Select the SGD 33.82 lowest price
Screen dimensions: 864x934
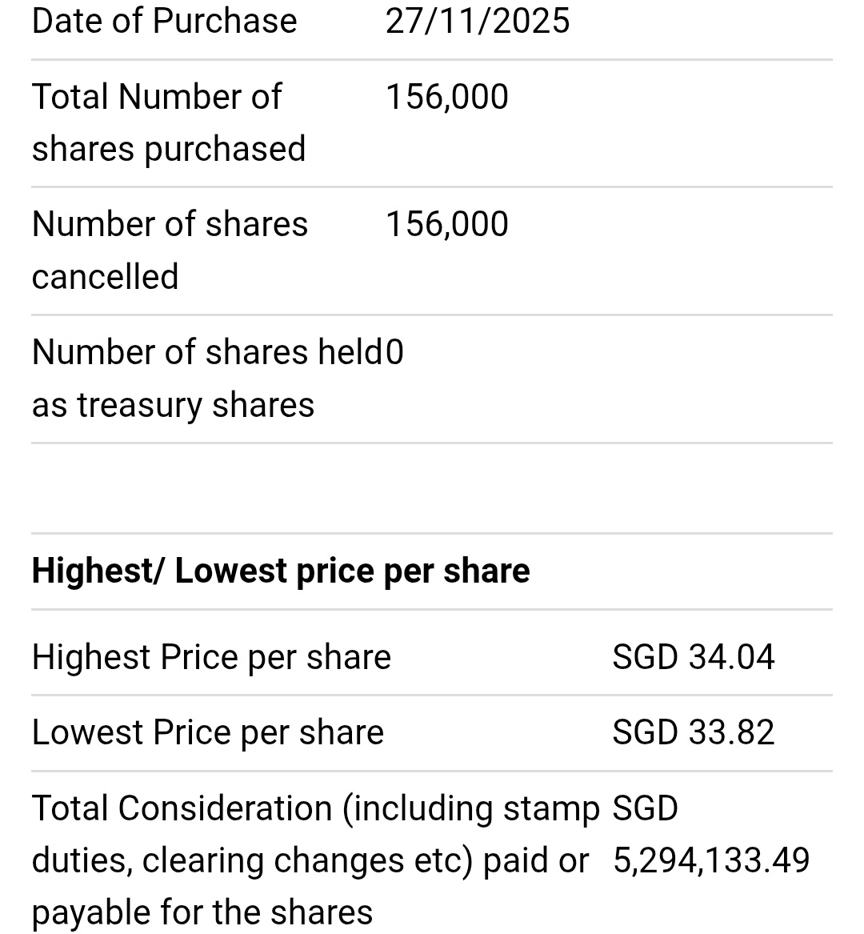(693, 732)
